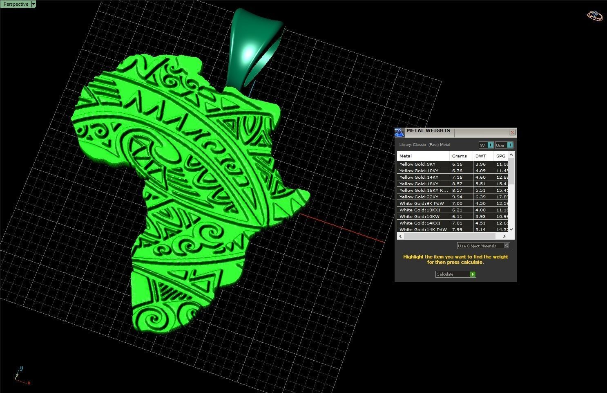
Task: Select the Yellow Gold:14KY row
Action: click(453, 177)
